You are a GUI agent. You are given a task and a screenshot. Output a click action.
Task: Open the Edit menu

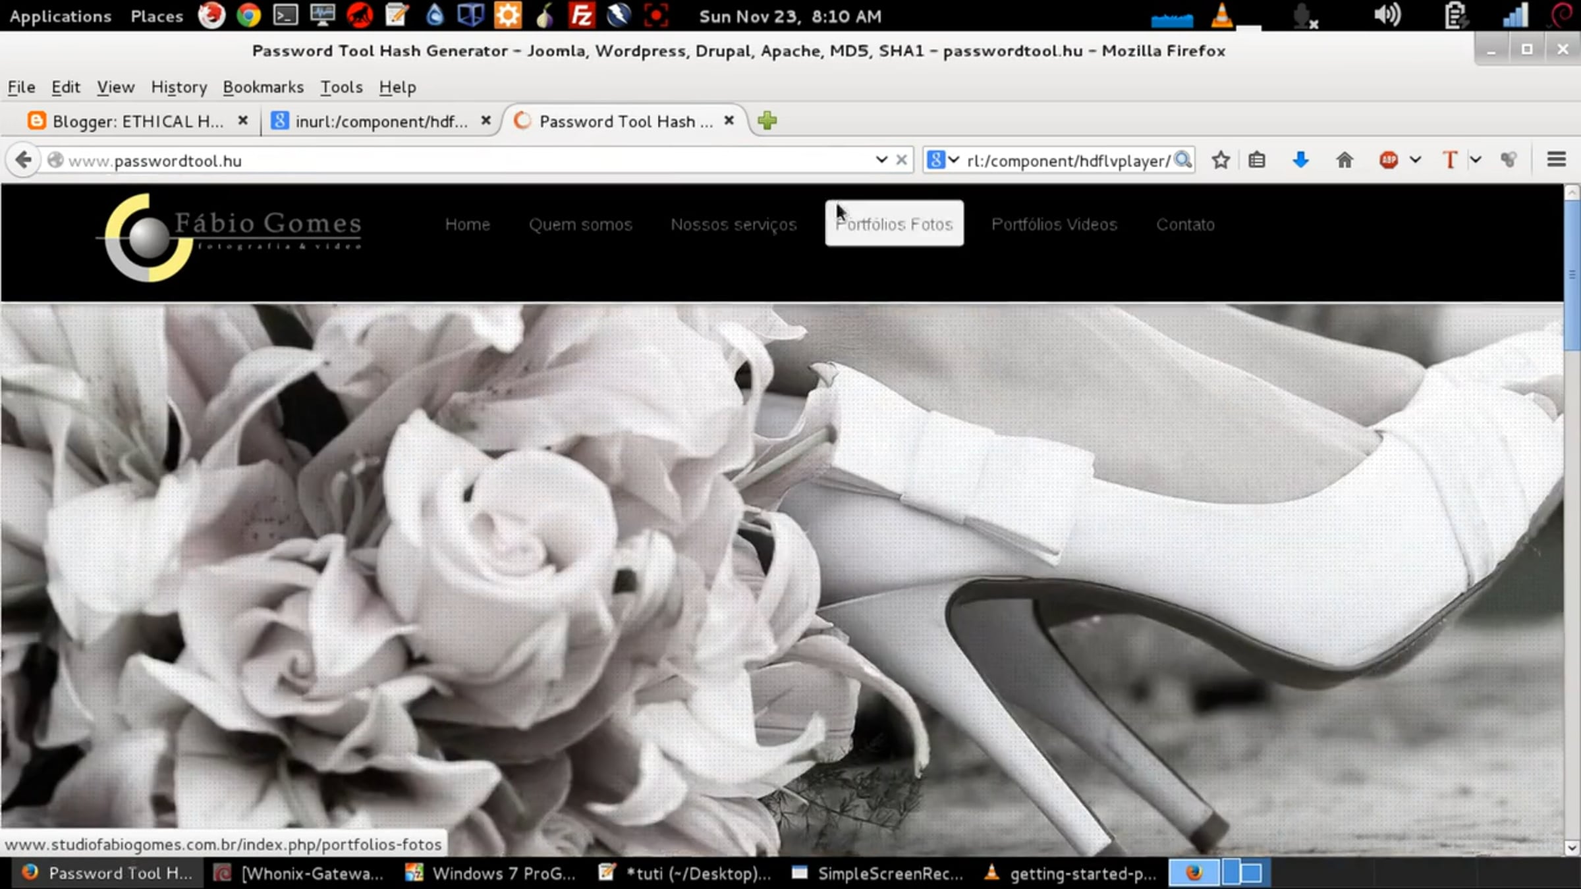tap(66, 87)
